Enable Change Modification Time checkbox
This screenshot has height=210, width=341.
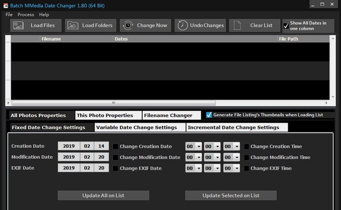[247, 157]
